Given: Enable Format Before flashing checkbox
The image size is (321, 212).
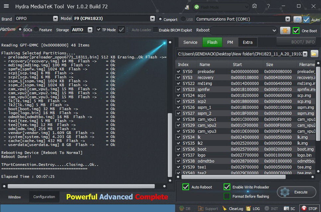Looking at the screenshot, I should (x=227, y=196).
